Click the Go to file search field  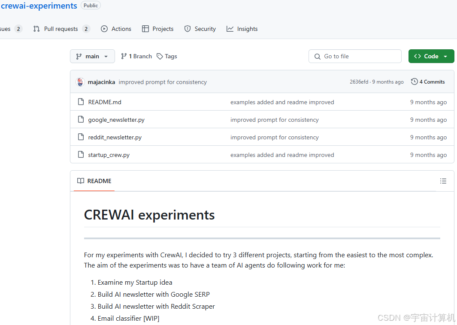pyautogui.click(x=355, y=56)
